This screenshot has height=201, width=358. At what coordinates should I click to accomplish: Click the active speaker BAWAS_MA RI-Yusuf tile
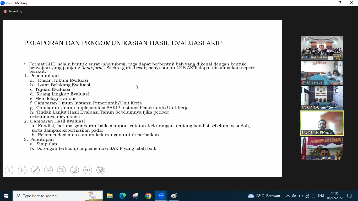(322, 123)
